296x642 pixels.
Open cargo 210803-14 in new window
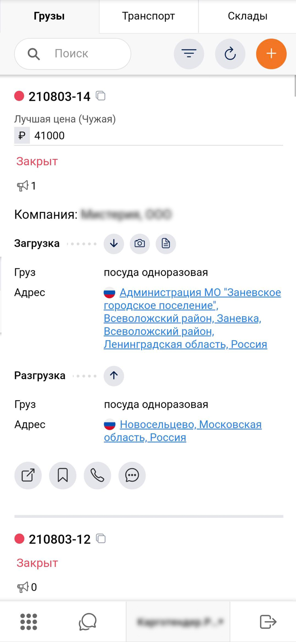click(x=28, y=475)
